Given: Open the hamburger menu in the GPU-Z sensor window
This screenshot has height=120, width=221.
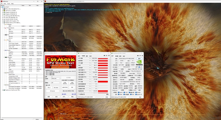Looking at the screenshot, I should [109, 56].
